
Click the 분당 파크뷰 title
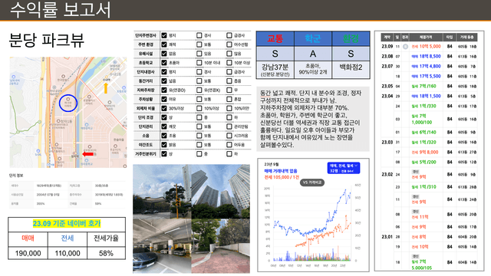click(x=46, y=40)
